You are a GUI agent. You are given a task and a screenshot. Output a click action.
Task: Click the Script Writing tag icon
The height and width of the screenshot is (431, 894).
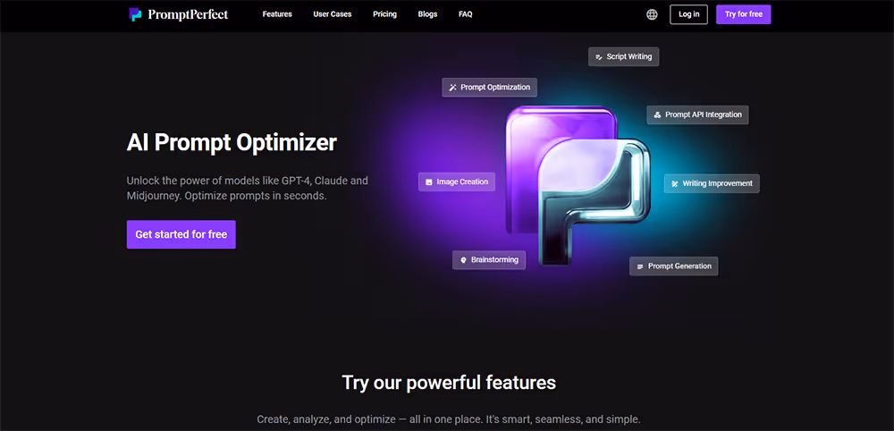[599, 57]
